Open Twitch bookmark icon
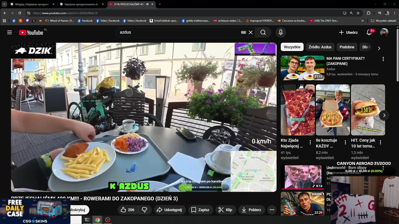Viewport: 399px width, 224px height. point(27,21)
